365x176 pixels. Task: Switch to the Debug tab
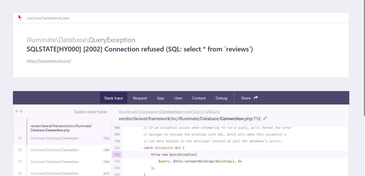221,98
